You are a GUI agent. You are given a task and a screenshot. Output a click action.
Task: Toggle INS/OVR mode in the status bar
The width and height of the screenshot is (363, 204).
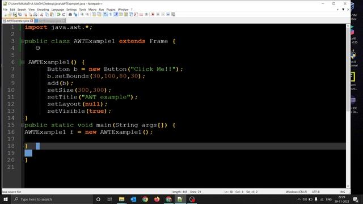[x=343, y=192]
